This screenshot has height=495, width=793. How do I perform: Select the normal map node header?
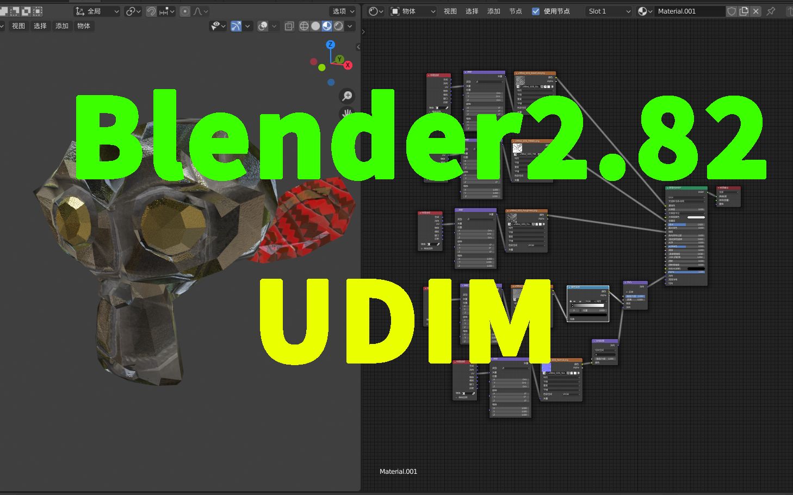coord(605,341)
